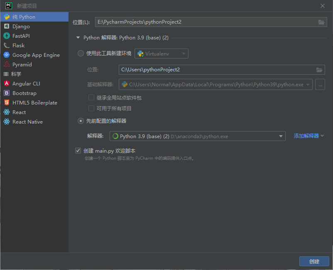Choose the 纯 Python project type
The width and height of the screenshot is (333, 270).
pos(34,17)
